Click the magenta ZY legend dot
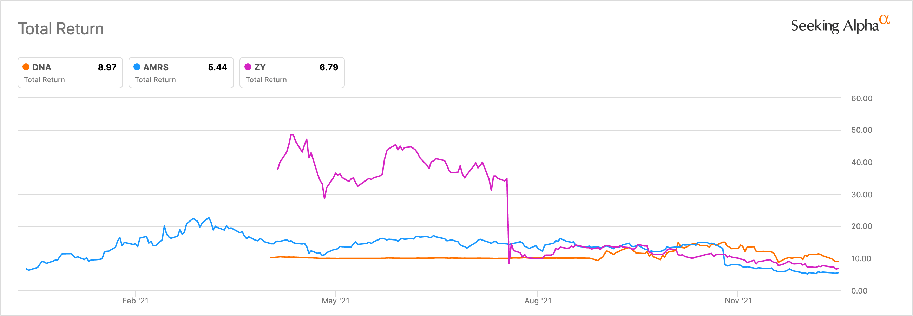 click(x=248, y=67)
